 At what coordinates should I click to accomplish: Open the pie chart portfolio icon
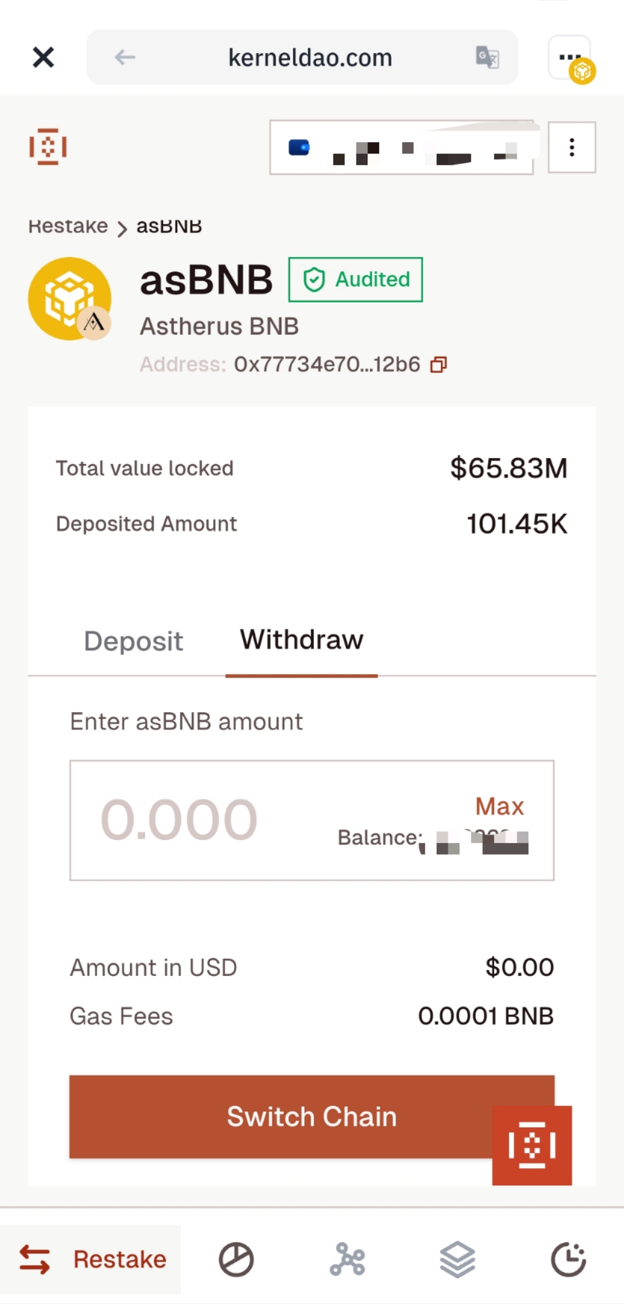[236, 1259]
